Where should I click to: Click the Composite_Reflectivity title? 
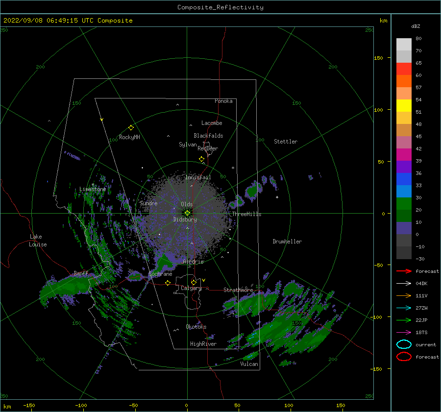(x=220, y=7)
